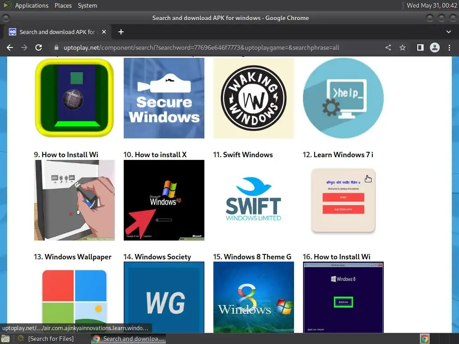Share this page using share icon
Image resolution: width=459 pixels, height=344 pixels.
388,47
